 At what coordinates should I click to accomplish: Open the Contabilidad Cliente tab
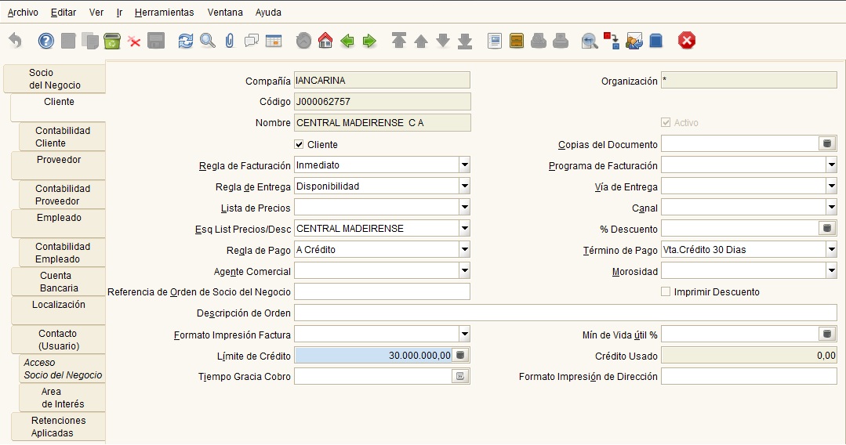tap(62, 136)
